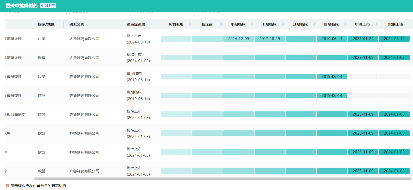413x190 pixels.
Task: Select the 适应症进度 column header
Action: click(x=136, y=24)
